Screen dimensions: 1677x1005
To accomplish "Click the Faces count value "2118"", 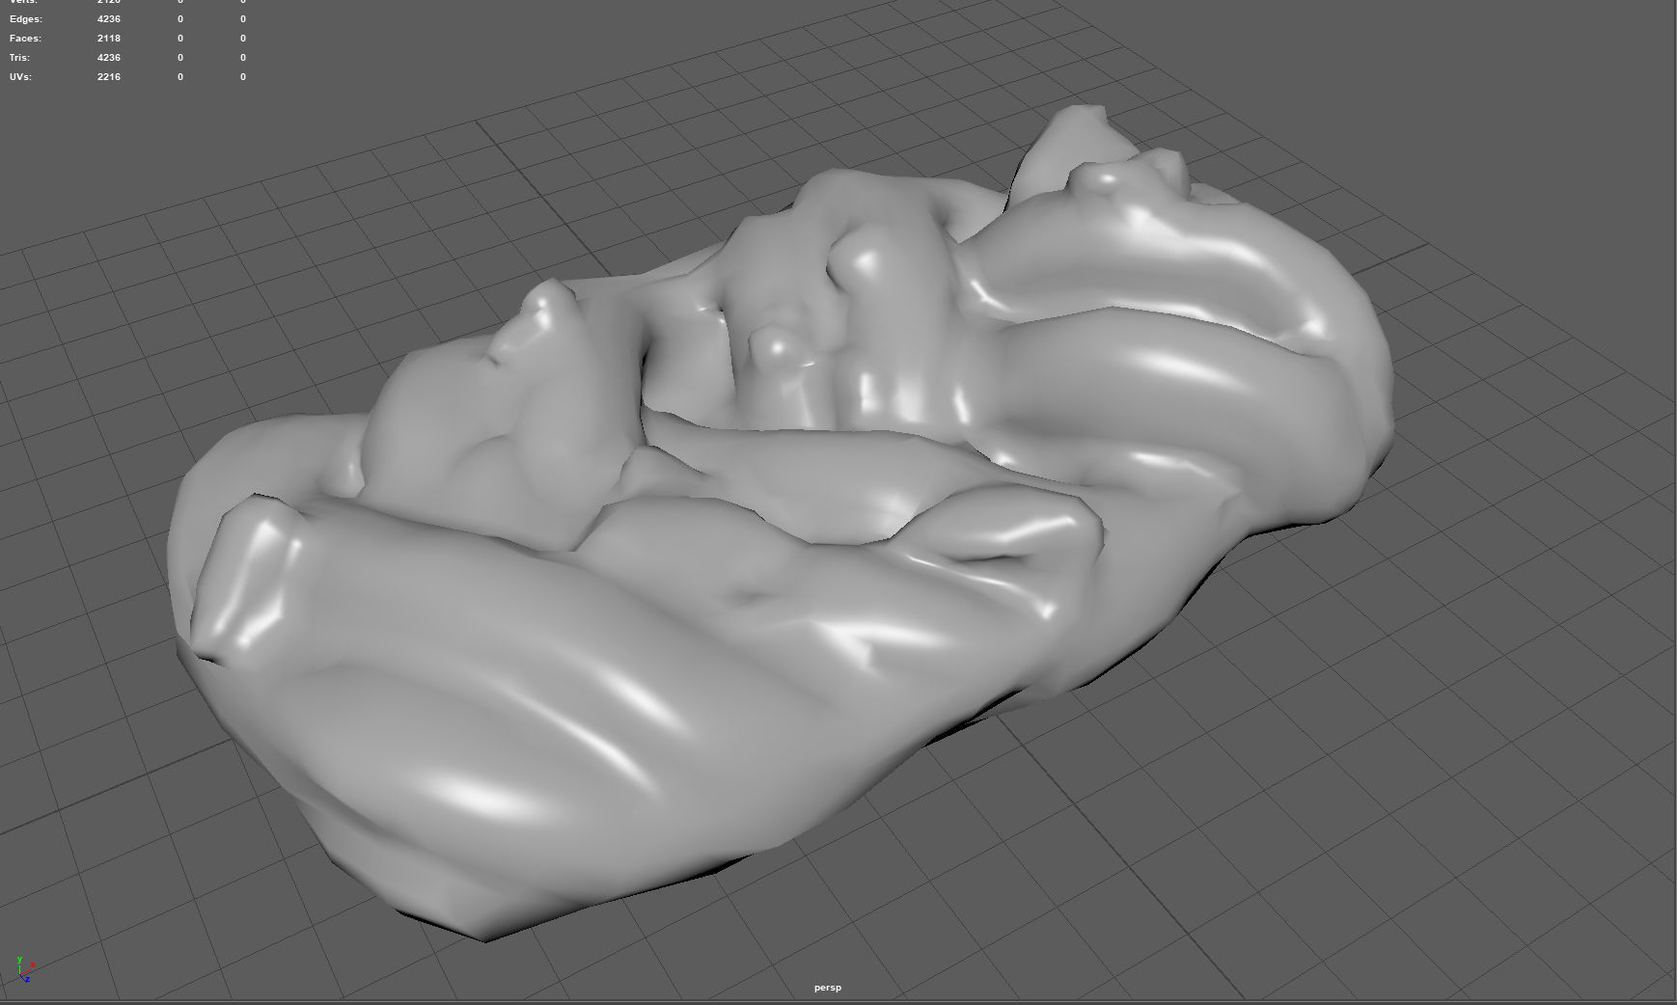I will pyautogui.click(x=109, y=39).
